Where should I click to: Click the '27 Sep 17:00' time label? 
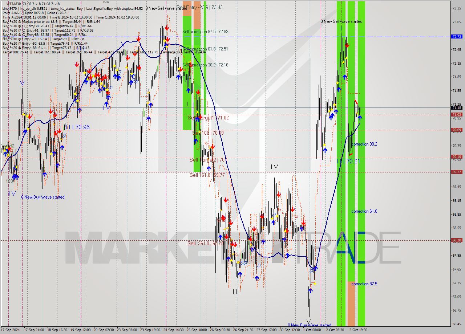267,330
